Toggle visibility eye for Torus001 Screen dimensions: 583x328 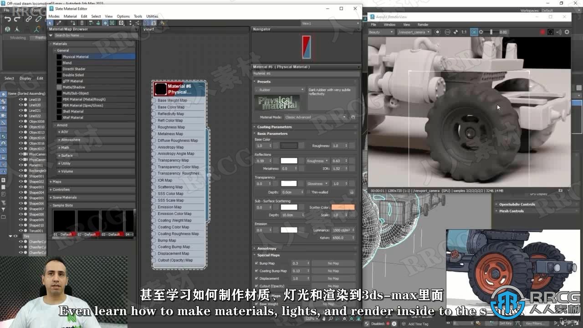click(x=20, y=231)
